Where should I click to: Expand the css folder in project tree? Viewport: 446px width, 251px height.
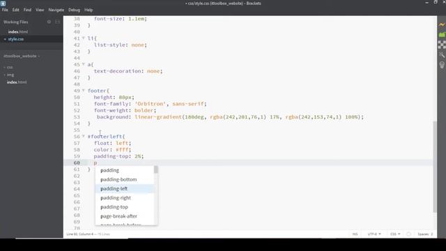coord(10,68)
